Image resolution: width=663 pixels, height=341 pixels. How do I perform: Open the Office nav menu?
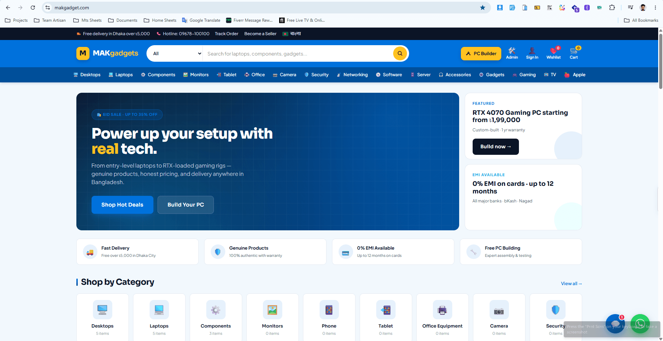(255, 75)
